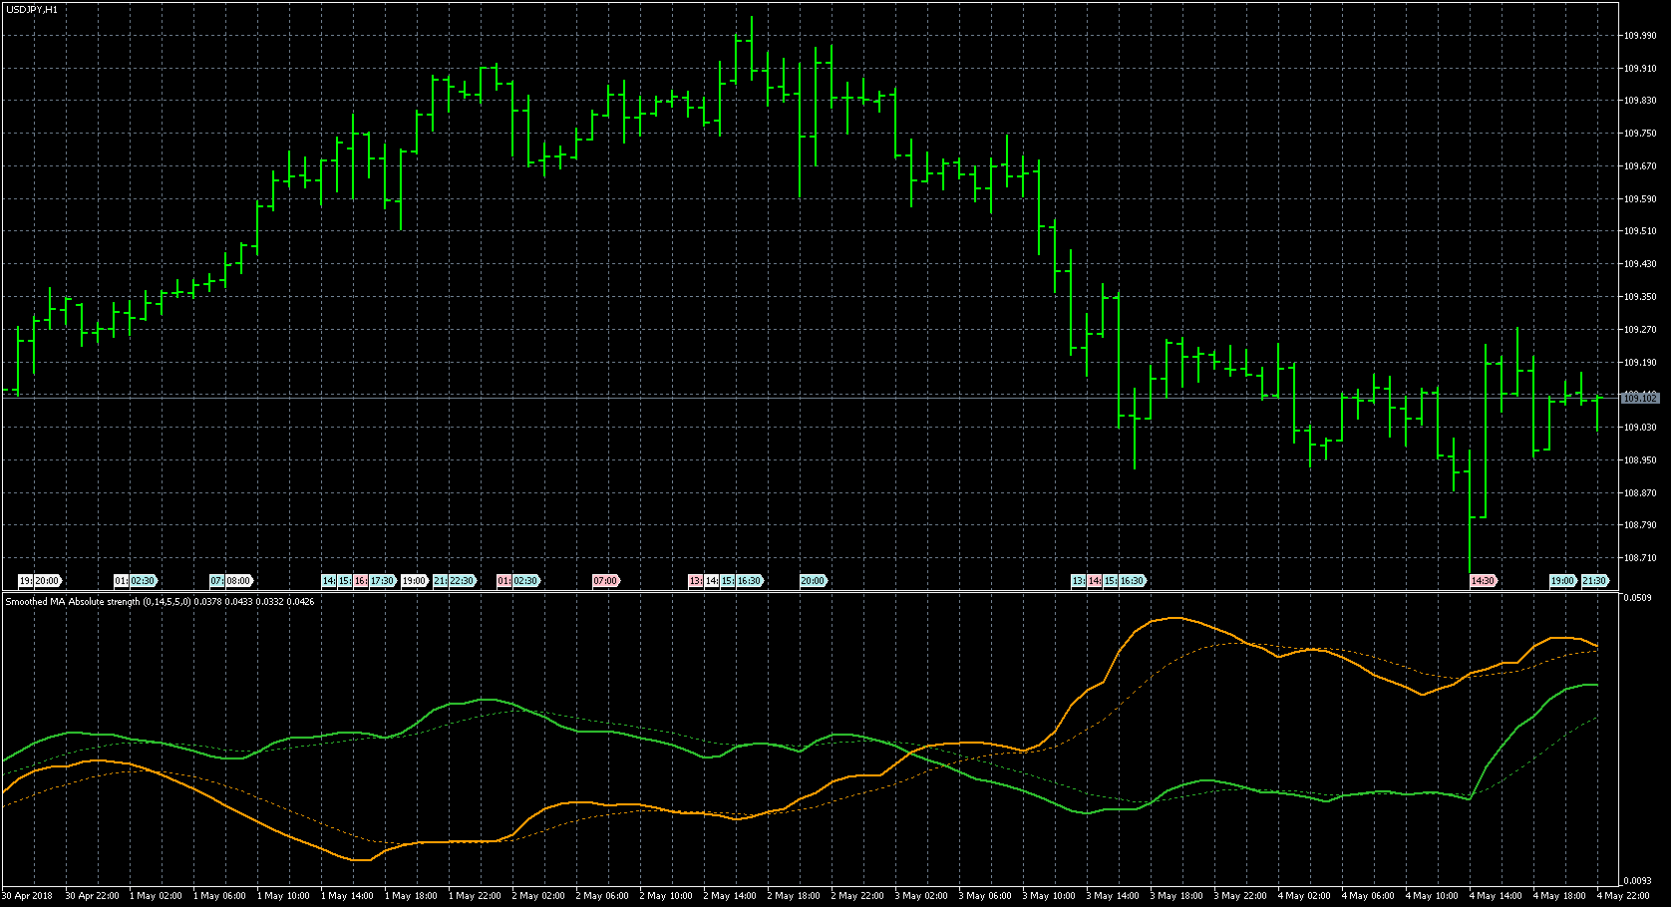Viewport: 1671px width, 907px height.
Task: Click the 30 Apr 2018 date label
Action: click(x=28, y=896)
